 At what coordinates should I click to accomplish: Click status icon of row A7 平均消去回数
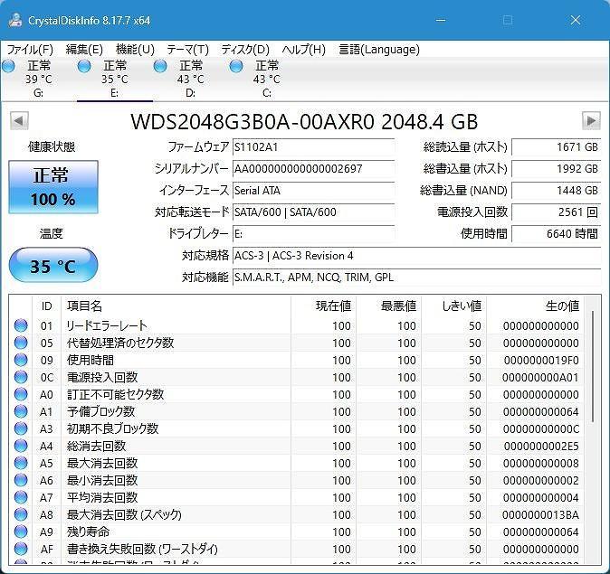(x=21, y=497)
